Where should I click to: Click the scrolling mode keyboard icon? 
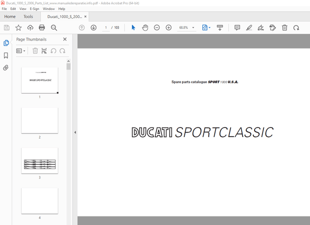220,27
